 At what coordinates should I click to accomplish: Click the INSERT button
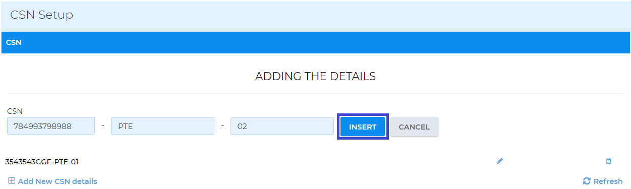pos(363,127)
